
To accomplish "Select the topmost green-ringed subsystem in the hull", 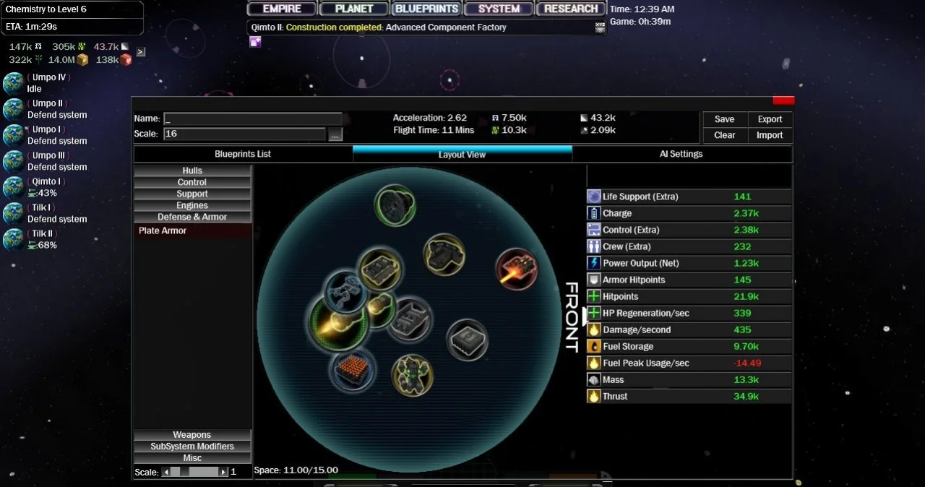I will tap(395, 205).
